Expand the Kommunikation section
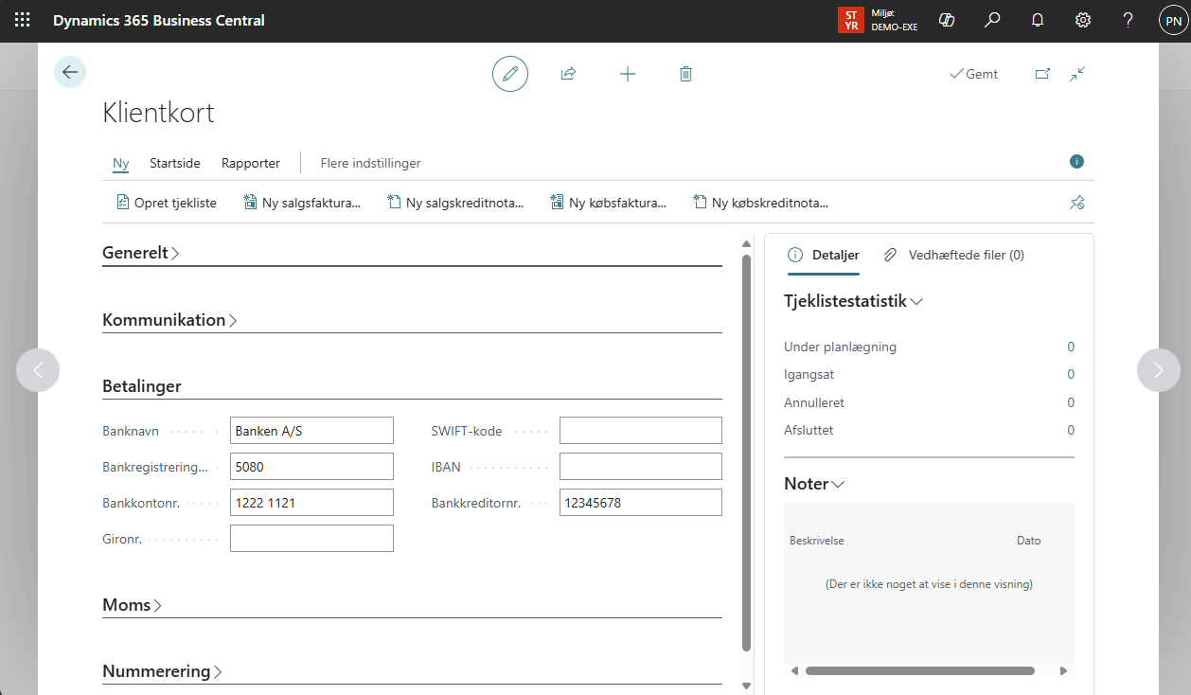 click(169, 320)
